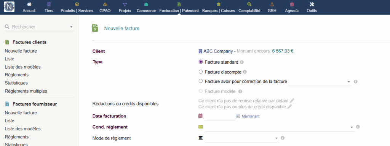Viewport: 390px width, 146px height.
Task: Expand the Mode de règlement dropdown
Action: point(242,138)
